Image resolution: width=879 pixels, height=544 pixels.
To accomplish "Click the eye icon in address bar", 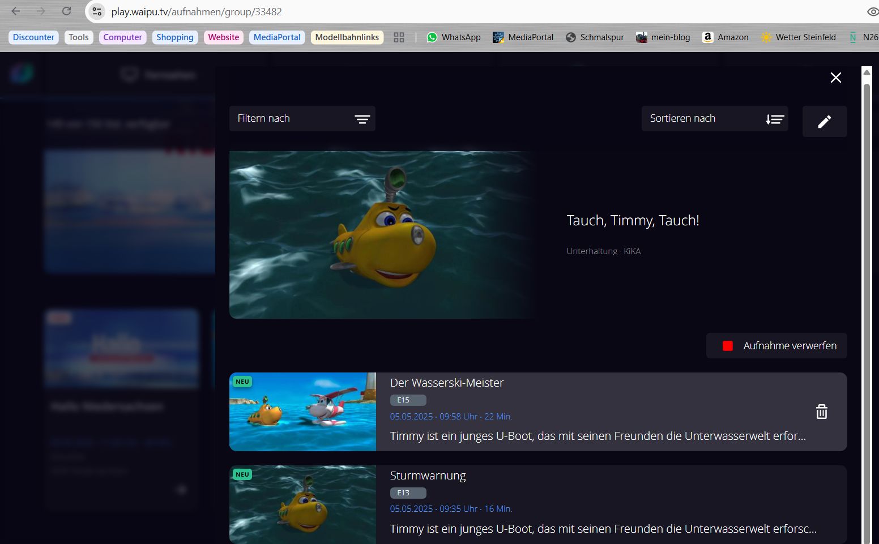I will (x=873, y=12).
